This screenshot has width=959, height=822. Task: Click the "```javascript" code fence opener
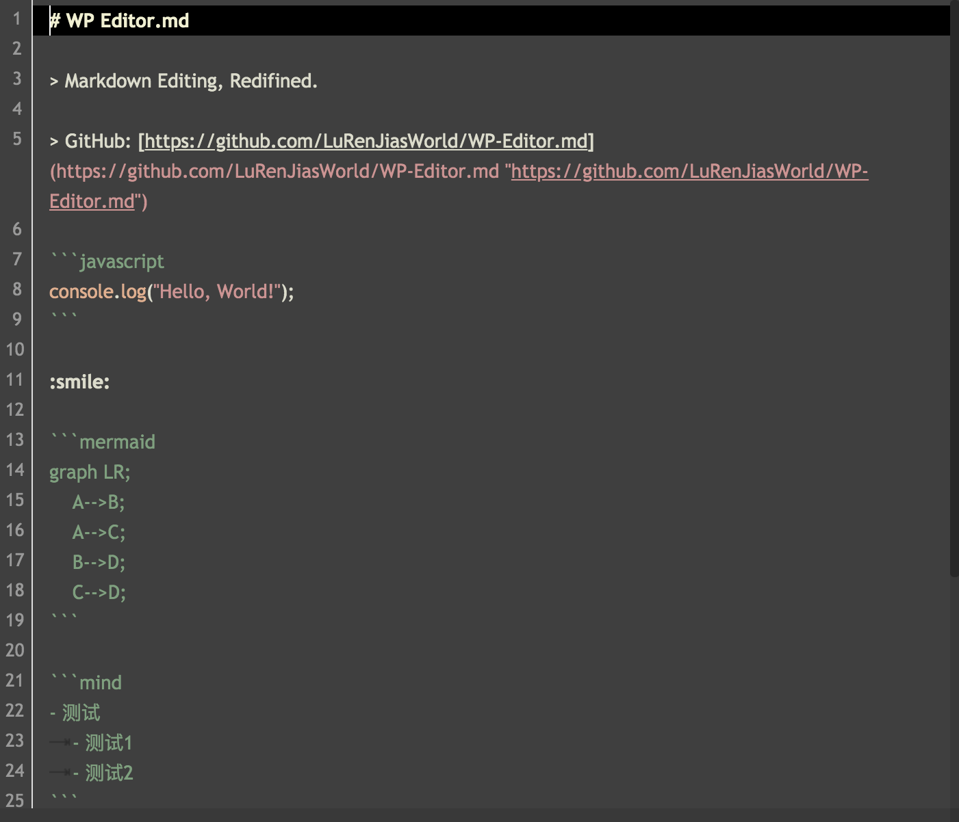[107, 262]
